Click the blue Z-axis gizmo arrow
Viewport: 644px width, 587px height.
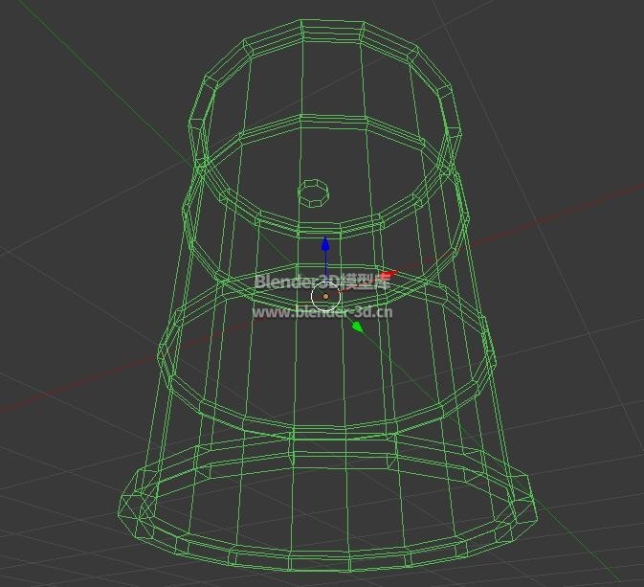pyautogui.click(x=325, y=244)
